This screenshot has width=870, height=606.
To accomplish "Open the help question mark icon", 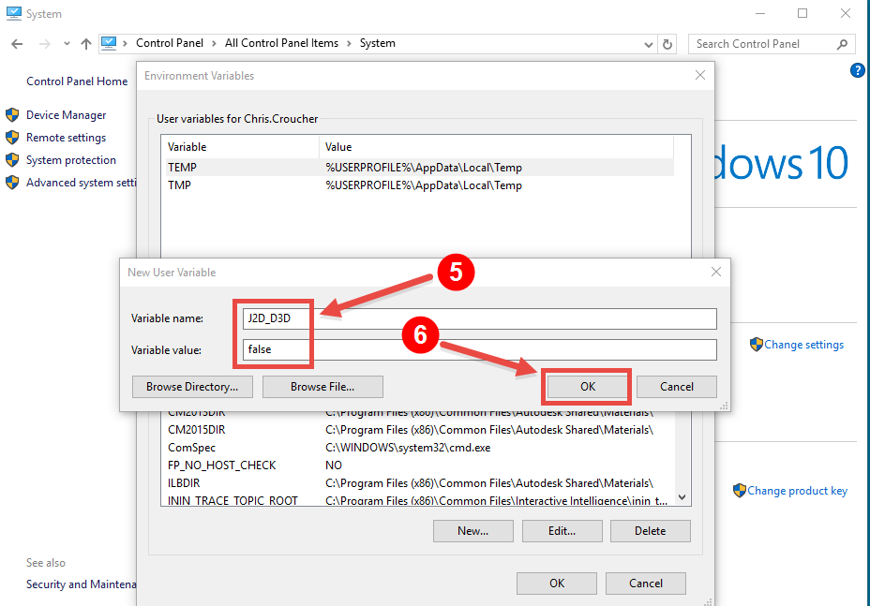I will (x=857, y=70).
